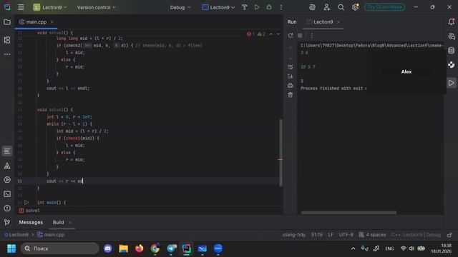The image size is (458, 257).
Task: Change LF line separator
Action: click(x=331, y=235)
